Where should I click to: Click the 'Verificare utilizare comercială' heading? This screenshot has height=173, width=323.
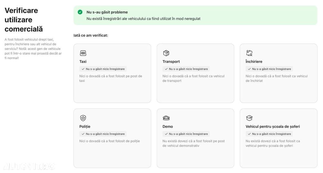(x=24, y=20)
